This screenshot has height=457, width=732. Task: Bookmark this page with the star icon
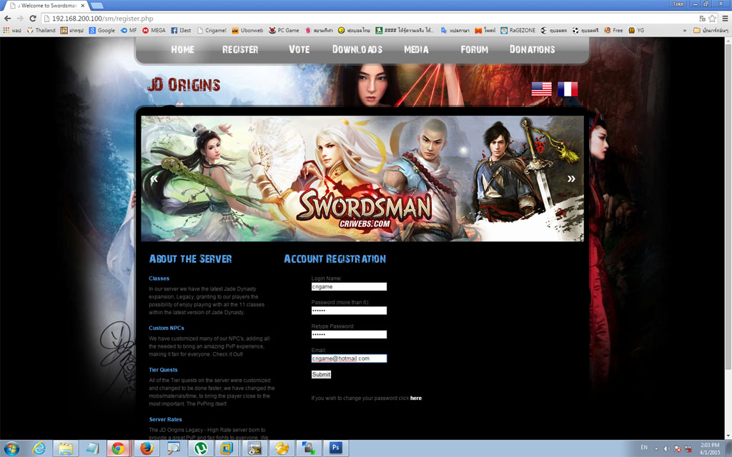pyautogui.click(x=712, y=19)
